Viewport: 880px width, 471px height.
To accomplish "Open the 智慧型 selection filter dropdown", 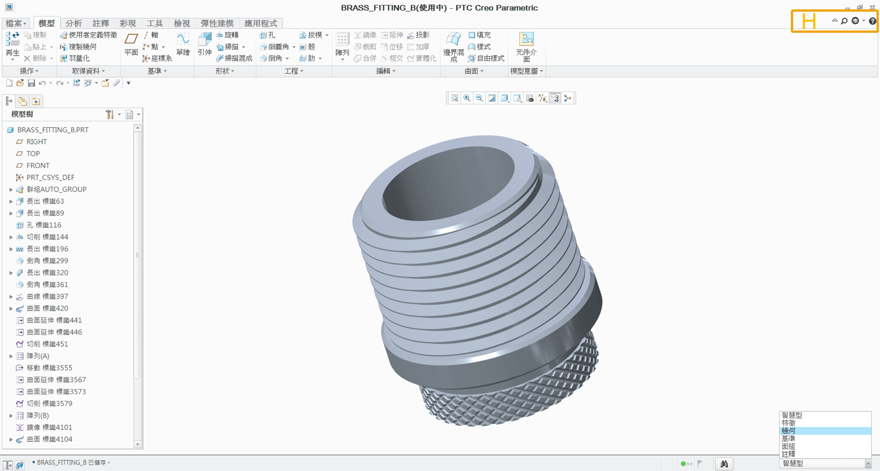I will tap(868, 463).
